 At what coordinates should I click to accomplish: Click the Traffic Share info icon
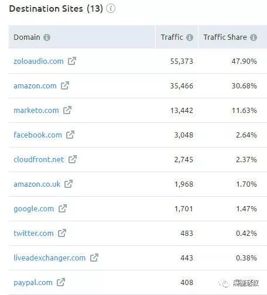254,37
